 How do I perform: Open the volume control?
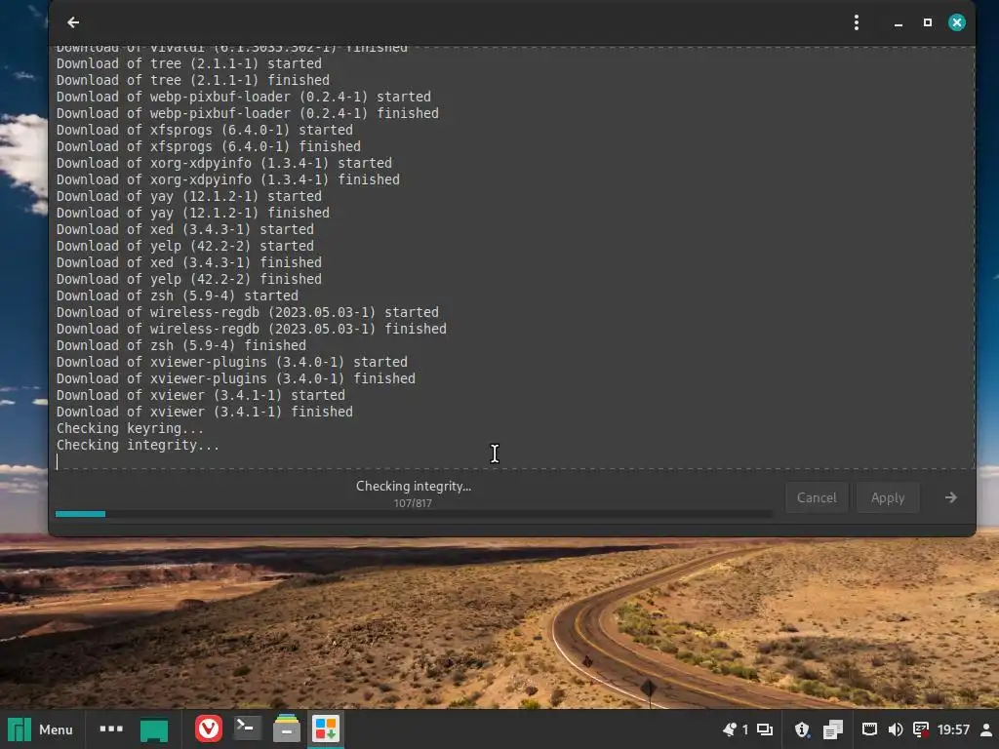coord(896,729)
